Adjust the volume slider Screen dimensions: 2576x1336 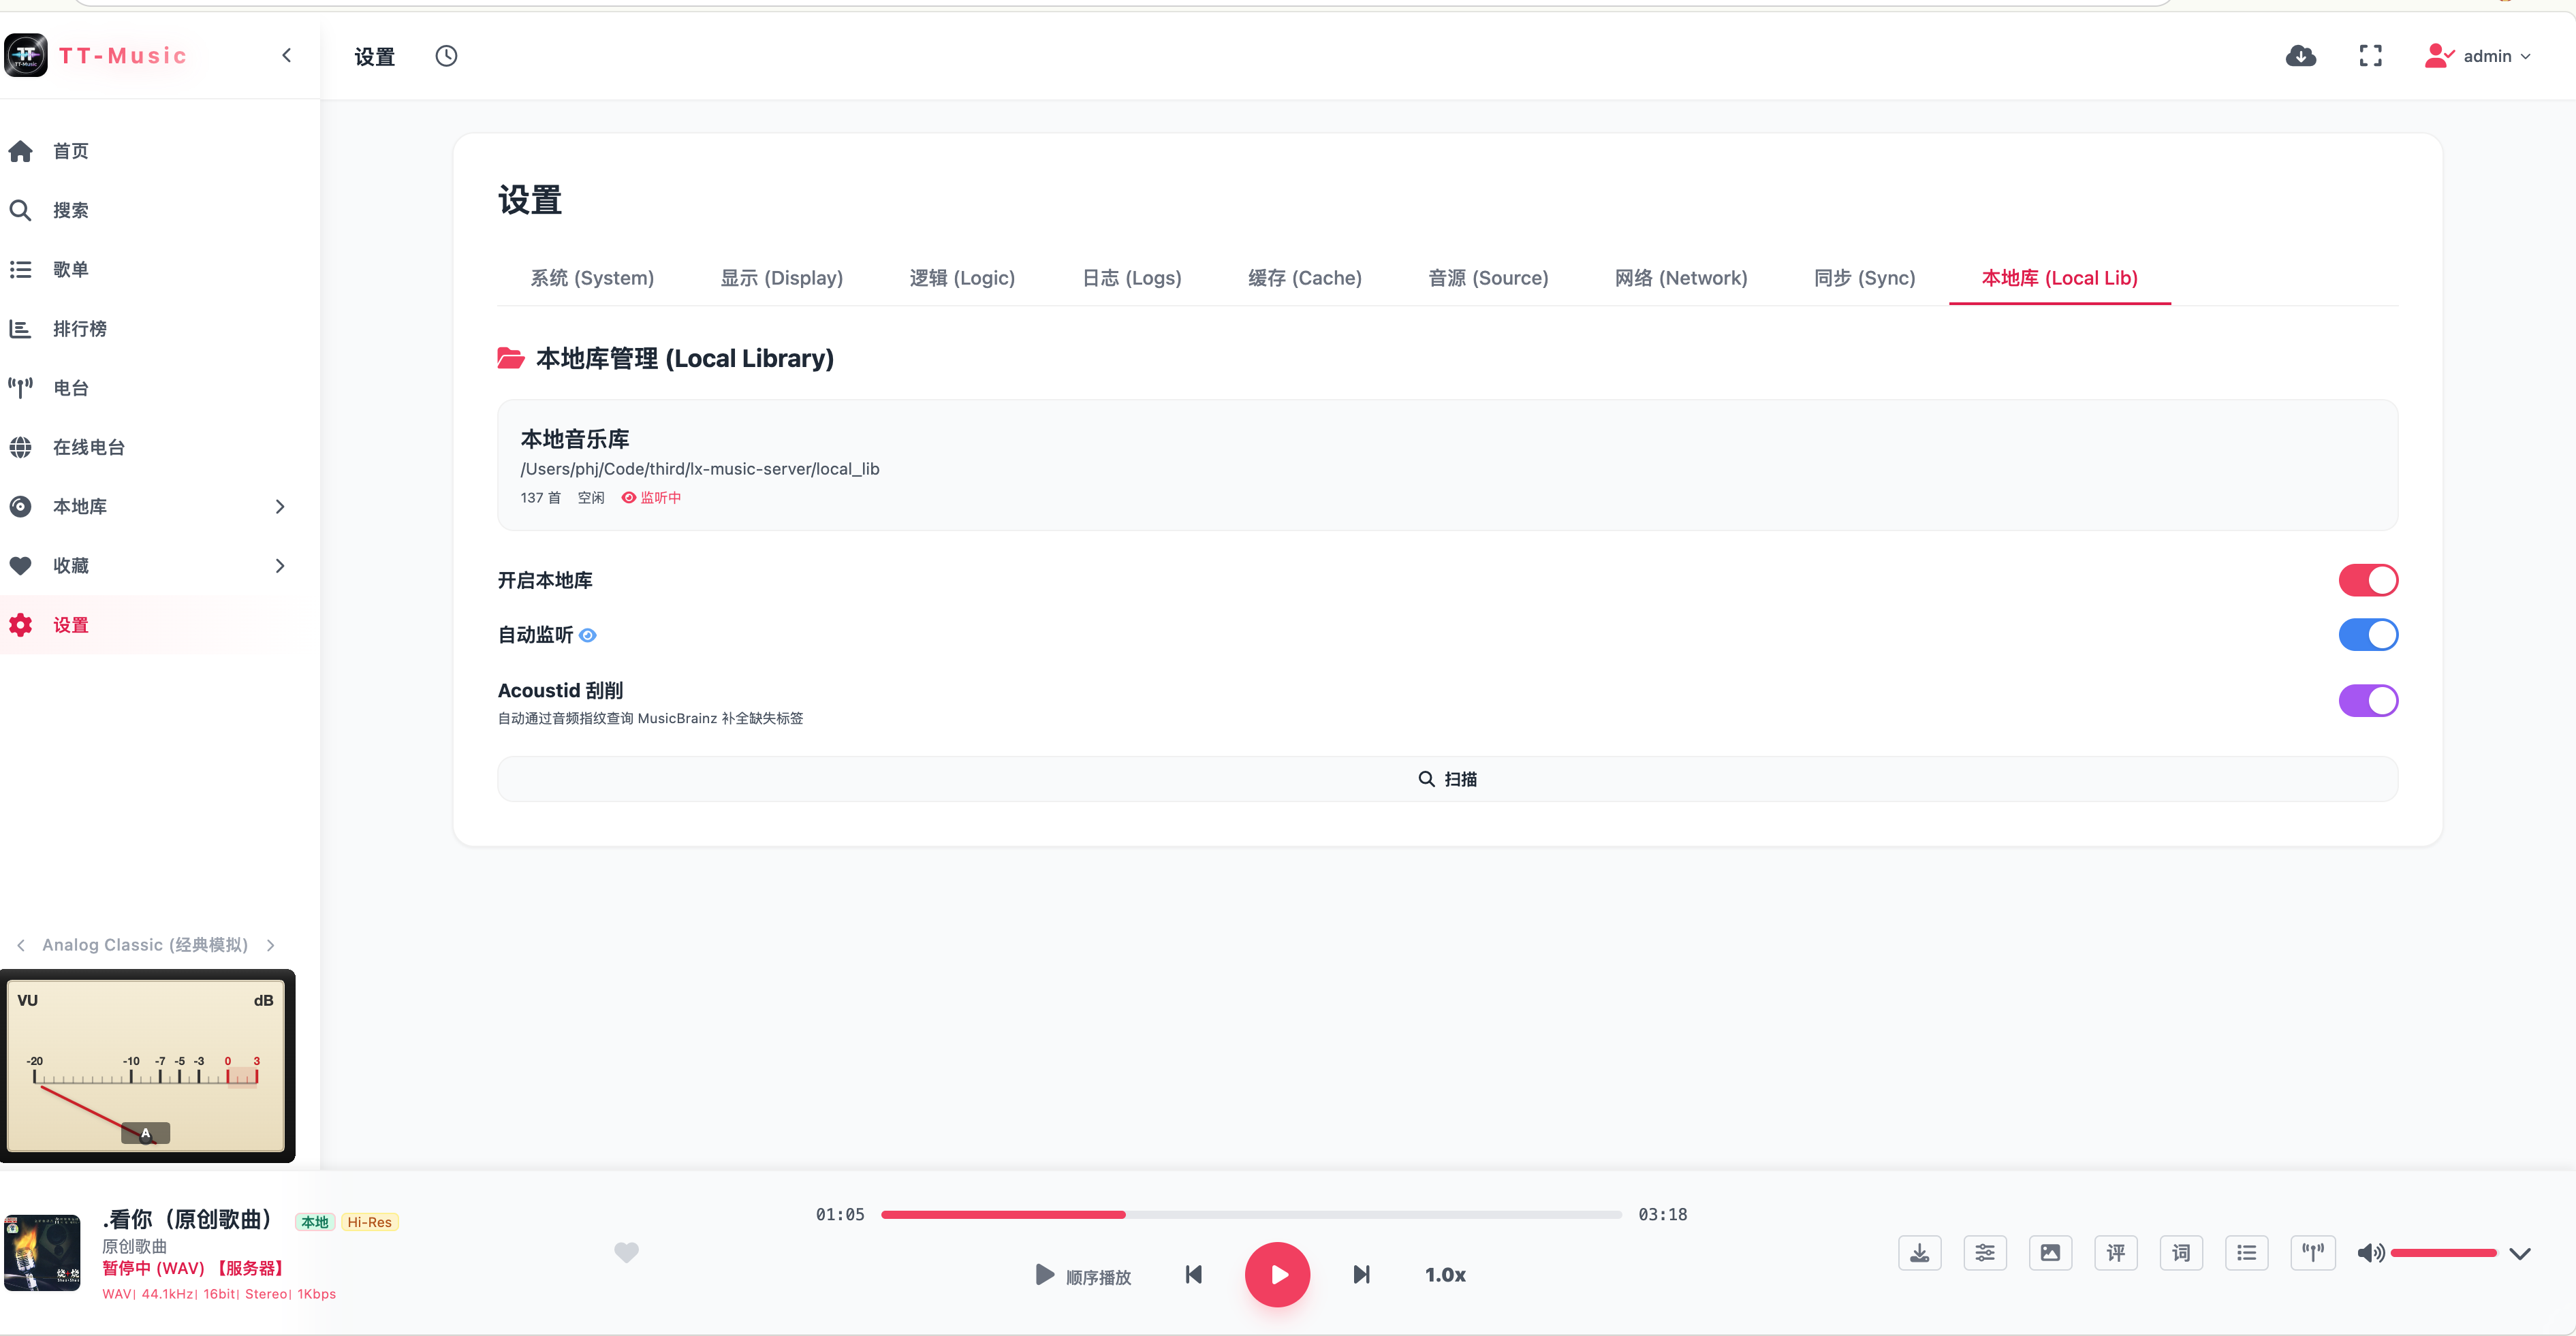[2443, 1253]
